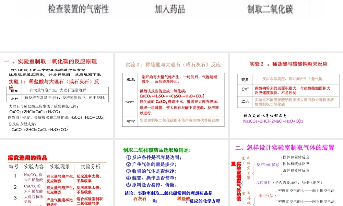Click cell 适合实验室制取二氧化碳气体

pos(90,201)
